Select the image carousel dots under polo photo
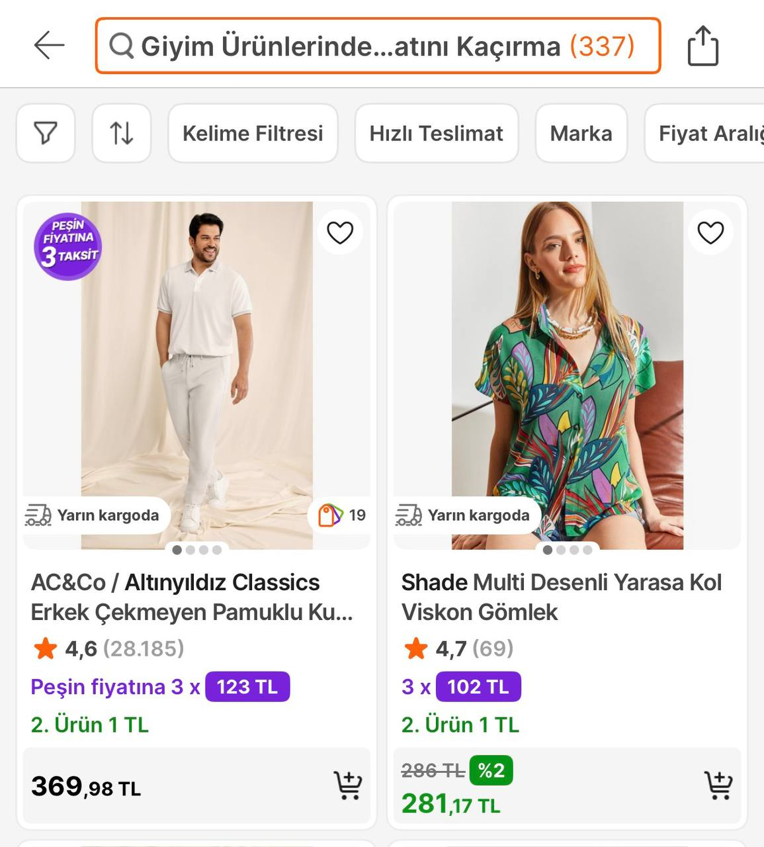This screenshot has height=847, width=764. [197, 550]
